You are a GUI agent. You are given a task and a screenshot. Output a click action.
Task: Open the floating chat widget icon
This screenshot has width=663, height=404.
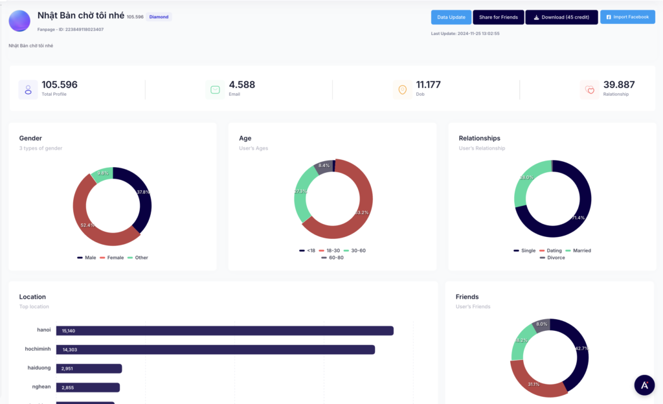pyautogui.click(x=644, y=385)
